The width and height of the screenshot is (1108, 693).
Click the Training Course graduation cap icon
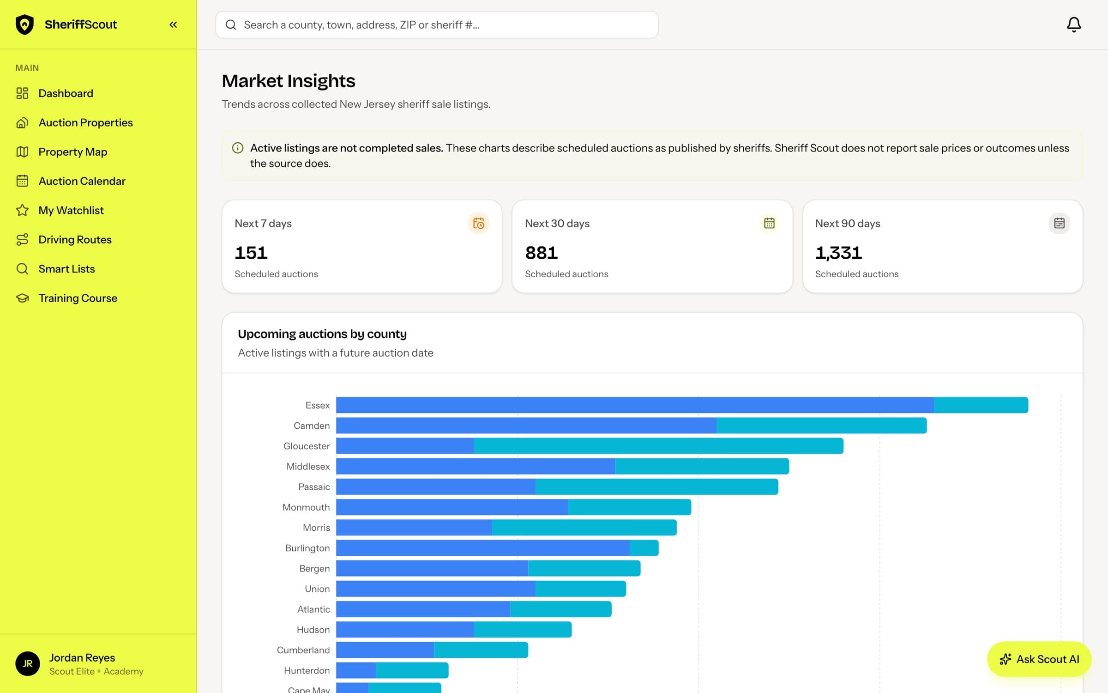coord(22,298)
